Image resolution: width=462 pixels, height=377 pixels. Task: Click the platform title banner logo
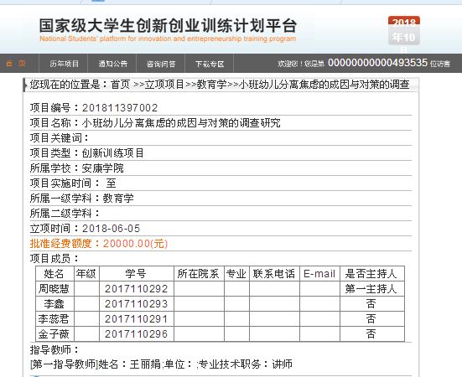(168, 29)
